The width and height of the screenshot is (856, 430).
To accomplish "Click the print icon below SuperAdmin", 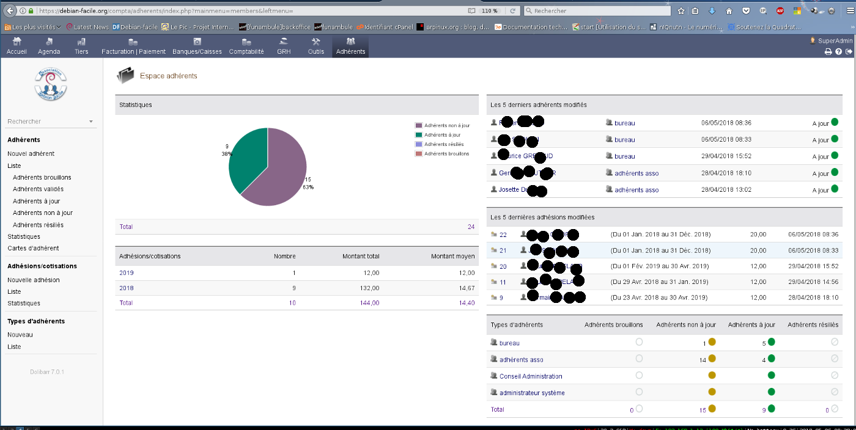I will coord(828,52).
